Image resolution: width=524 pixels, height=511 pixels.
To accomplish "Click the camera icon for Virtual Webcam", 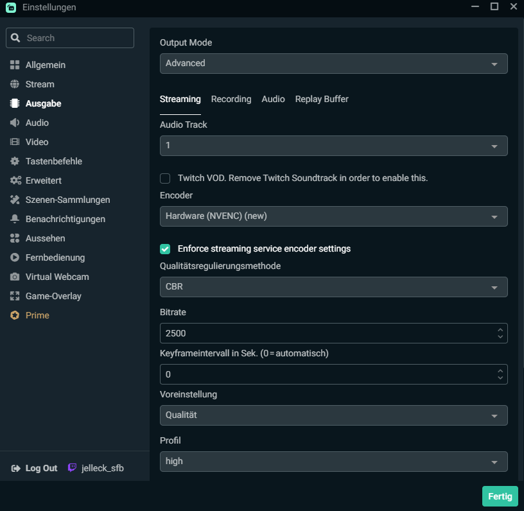I will coord(15,277).
